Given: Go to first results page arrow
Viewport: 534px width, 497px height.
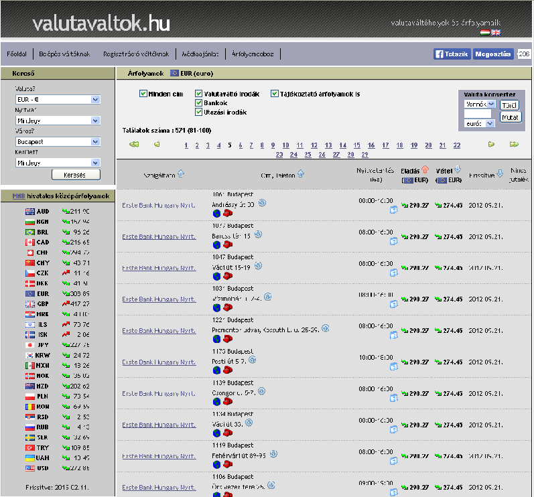Looking at the screenshot, I should (134, 144).
